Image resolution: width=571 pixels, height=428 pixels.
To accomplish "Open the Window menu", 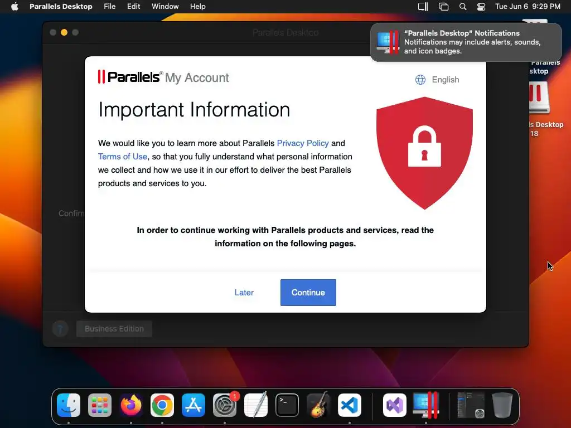I will pos(165,7).
